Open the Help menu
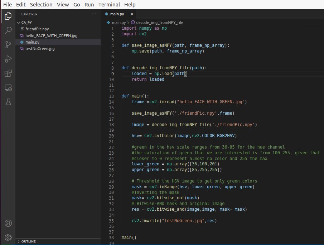 pos(130,5)
